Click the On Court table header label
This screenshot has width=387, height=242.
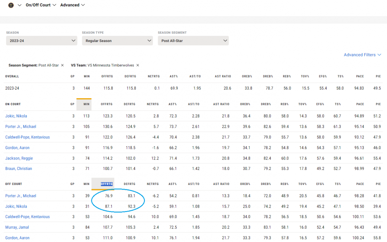coord(13,104)
